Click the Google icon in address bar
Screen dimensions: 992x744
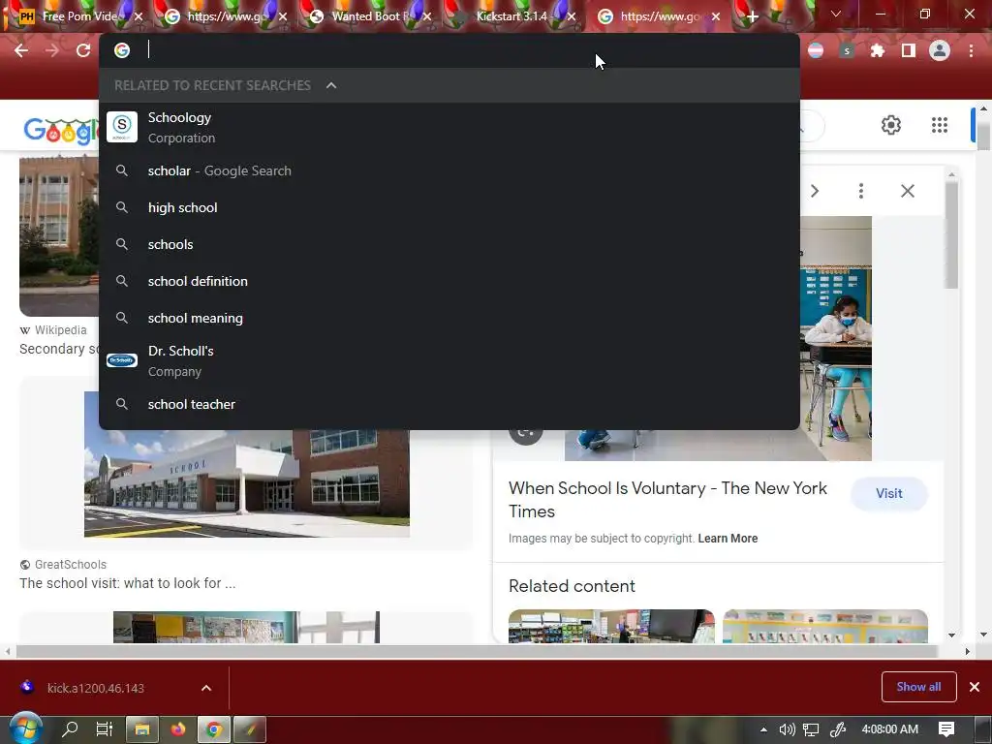tap(122, 50)
